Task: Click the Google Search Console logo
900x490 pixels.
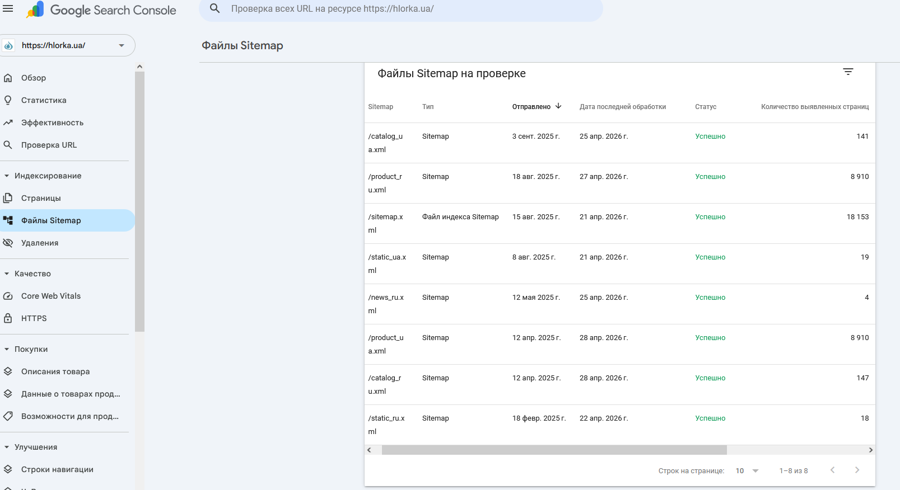Action: tap(101, 10)
